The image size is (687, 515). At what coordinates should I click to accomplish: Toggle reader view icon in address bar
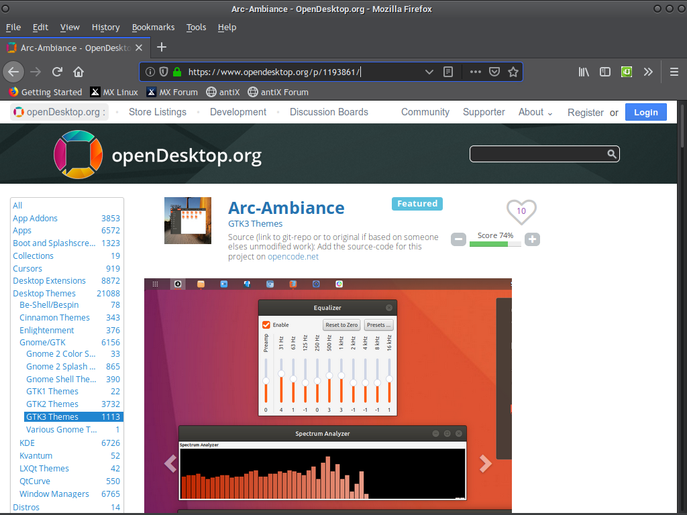[447, 72]
